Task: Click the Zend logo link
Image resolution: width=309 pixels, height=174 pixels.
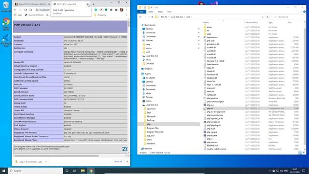Action: click(125, 149)
